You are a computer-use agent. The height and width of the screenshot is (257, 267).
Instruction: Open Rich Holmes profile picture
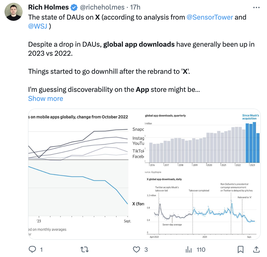click(14, 12)
